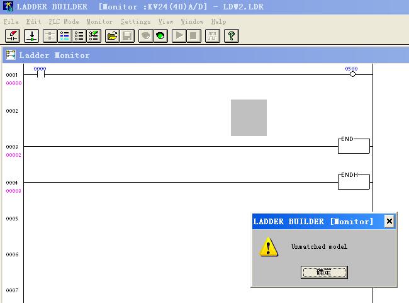Image resolution: width=409 pixels, height=303 pixels.
Task: Click the 确定 button in dialog
Action: click(x=324, y=272)
